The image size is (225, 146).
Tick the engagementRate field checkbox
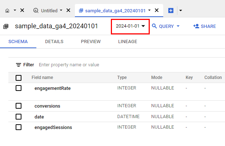coord(19,88)
